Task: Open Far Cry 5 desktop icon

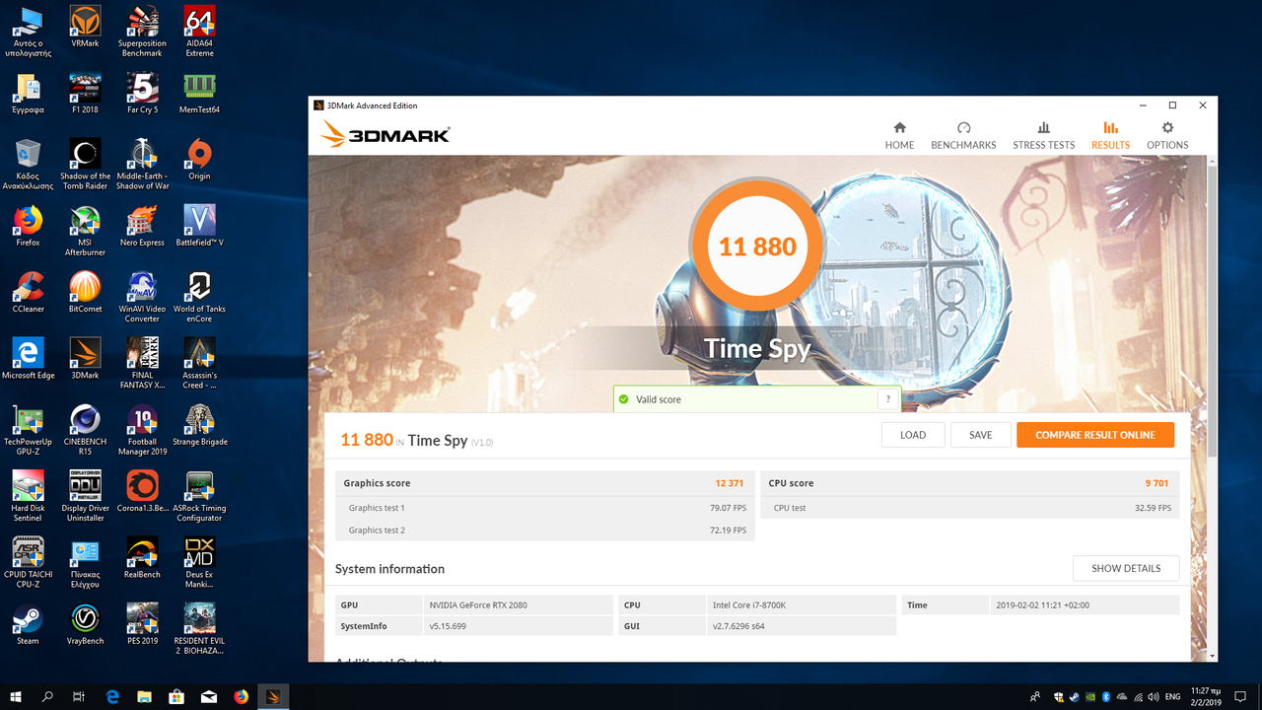Action: pos(142,93)
